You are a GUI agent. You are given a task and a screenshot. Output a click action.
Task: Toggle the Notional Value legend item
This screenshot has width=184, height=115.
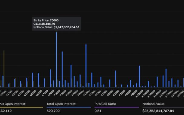153,104
